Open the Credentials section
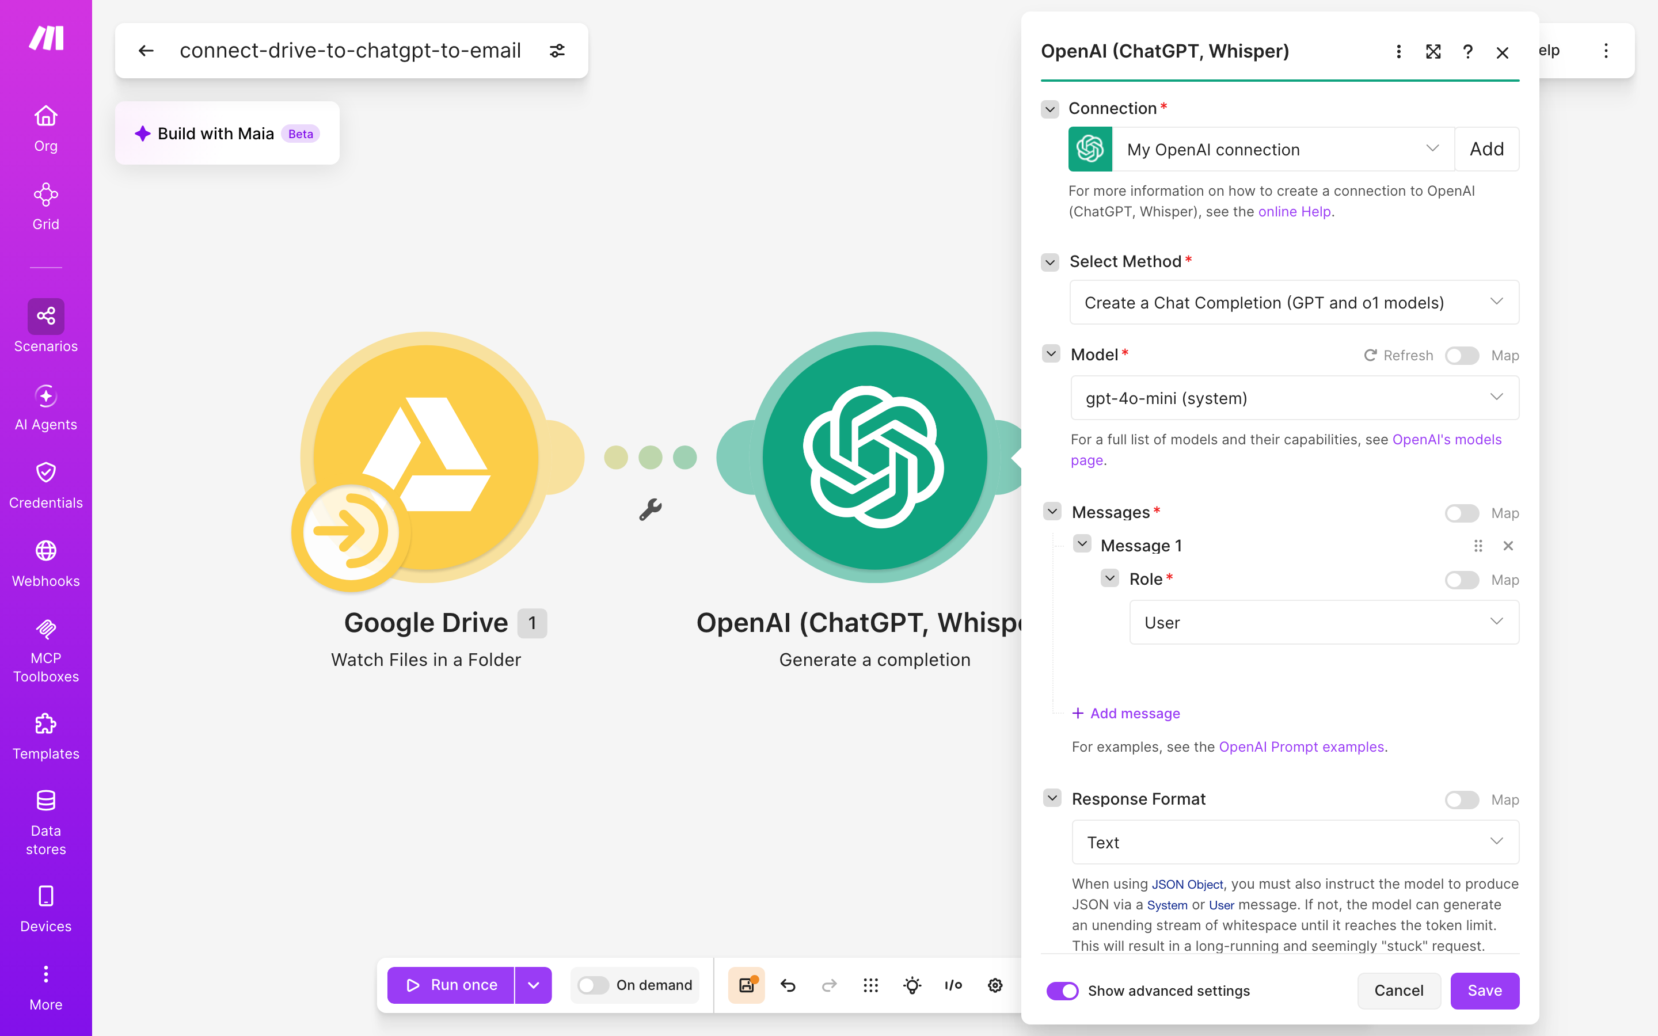 tap(46, 485)
